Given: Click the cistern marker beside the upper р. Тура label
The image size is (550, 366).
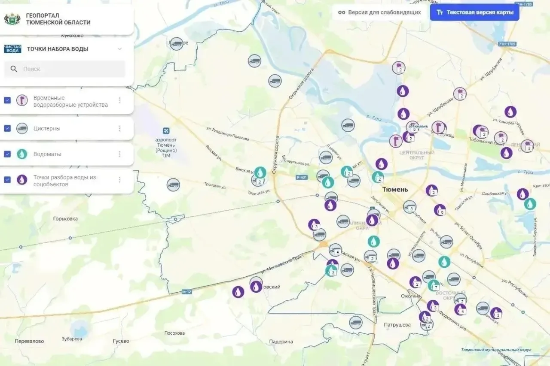Looking at the screenshot, I should (348, 125).
